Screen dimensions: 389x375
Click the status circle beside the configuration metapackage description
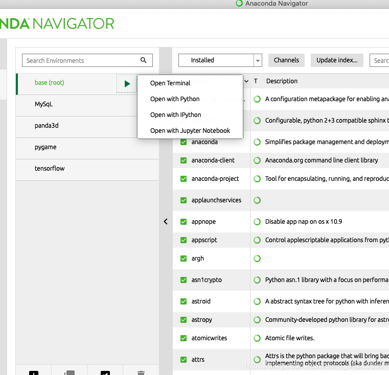(x=257, y=99)
